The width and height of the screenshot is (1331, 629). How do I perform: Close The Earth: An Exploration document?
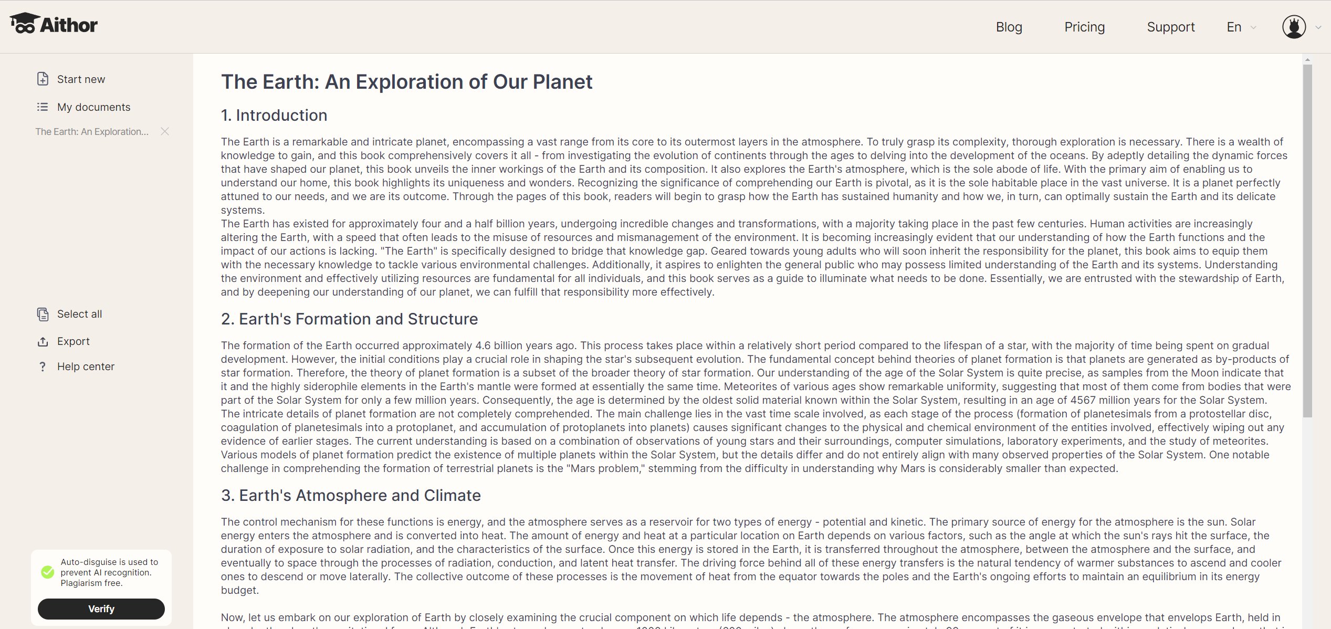165,131
